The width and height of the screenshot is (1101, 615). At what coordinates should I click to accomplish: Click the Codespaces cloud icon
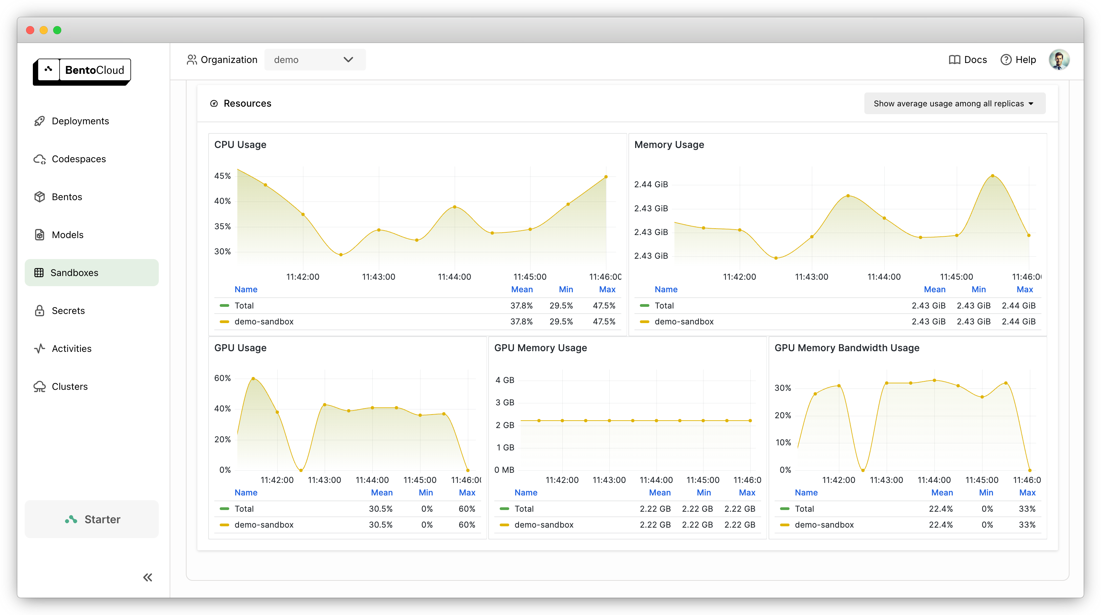(x=39, y=159)
